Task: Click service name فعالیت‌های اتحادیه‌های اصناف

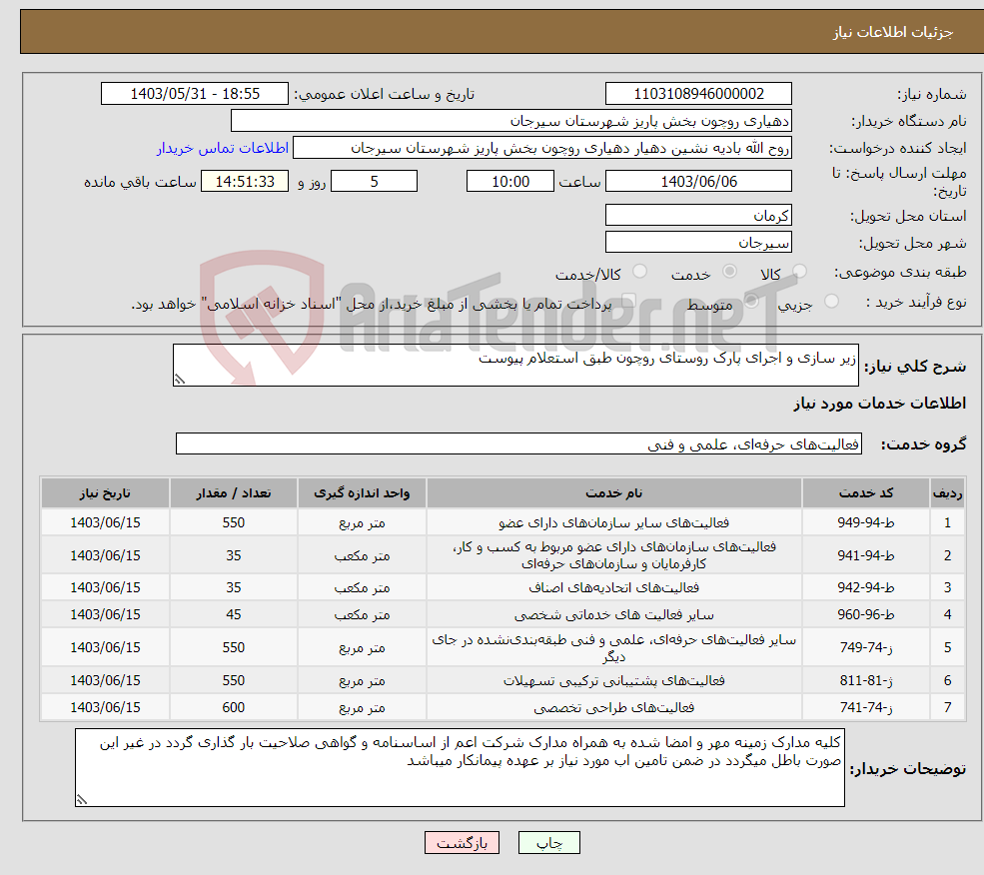Action: pyautogui.click(x=614, y=587)
